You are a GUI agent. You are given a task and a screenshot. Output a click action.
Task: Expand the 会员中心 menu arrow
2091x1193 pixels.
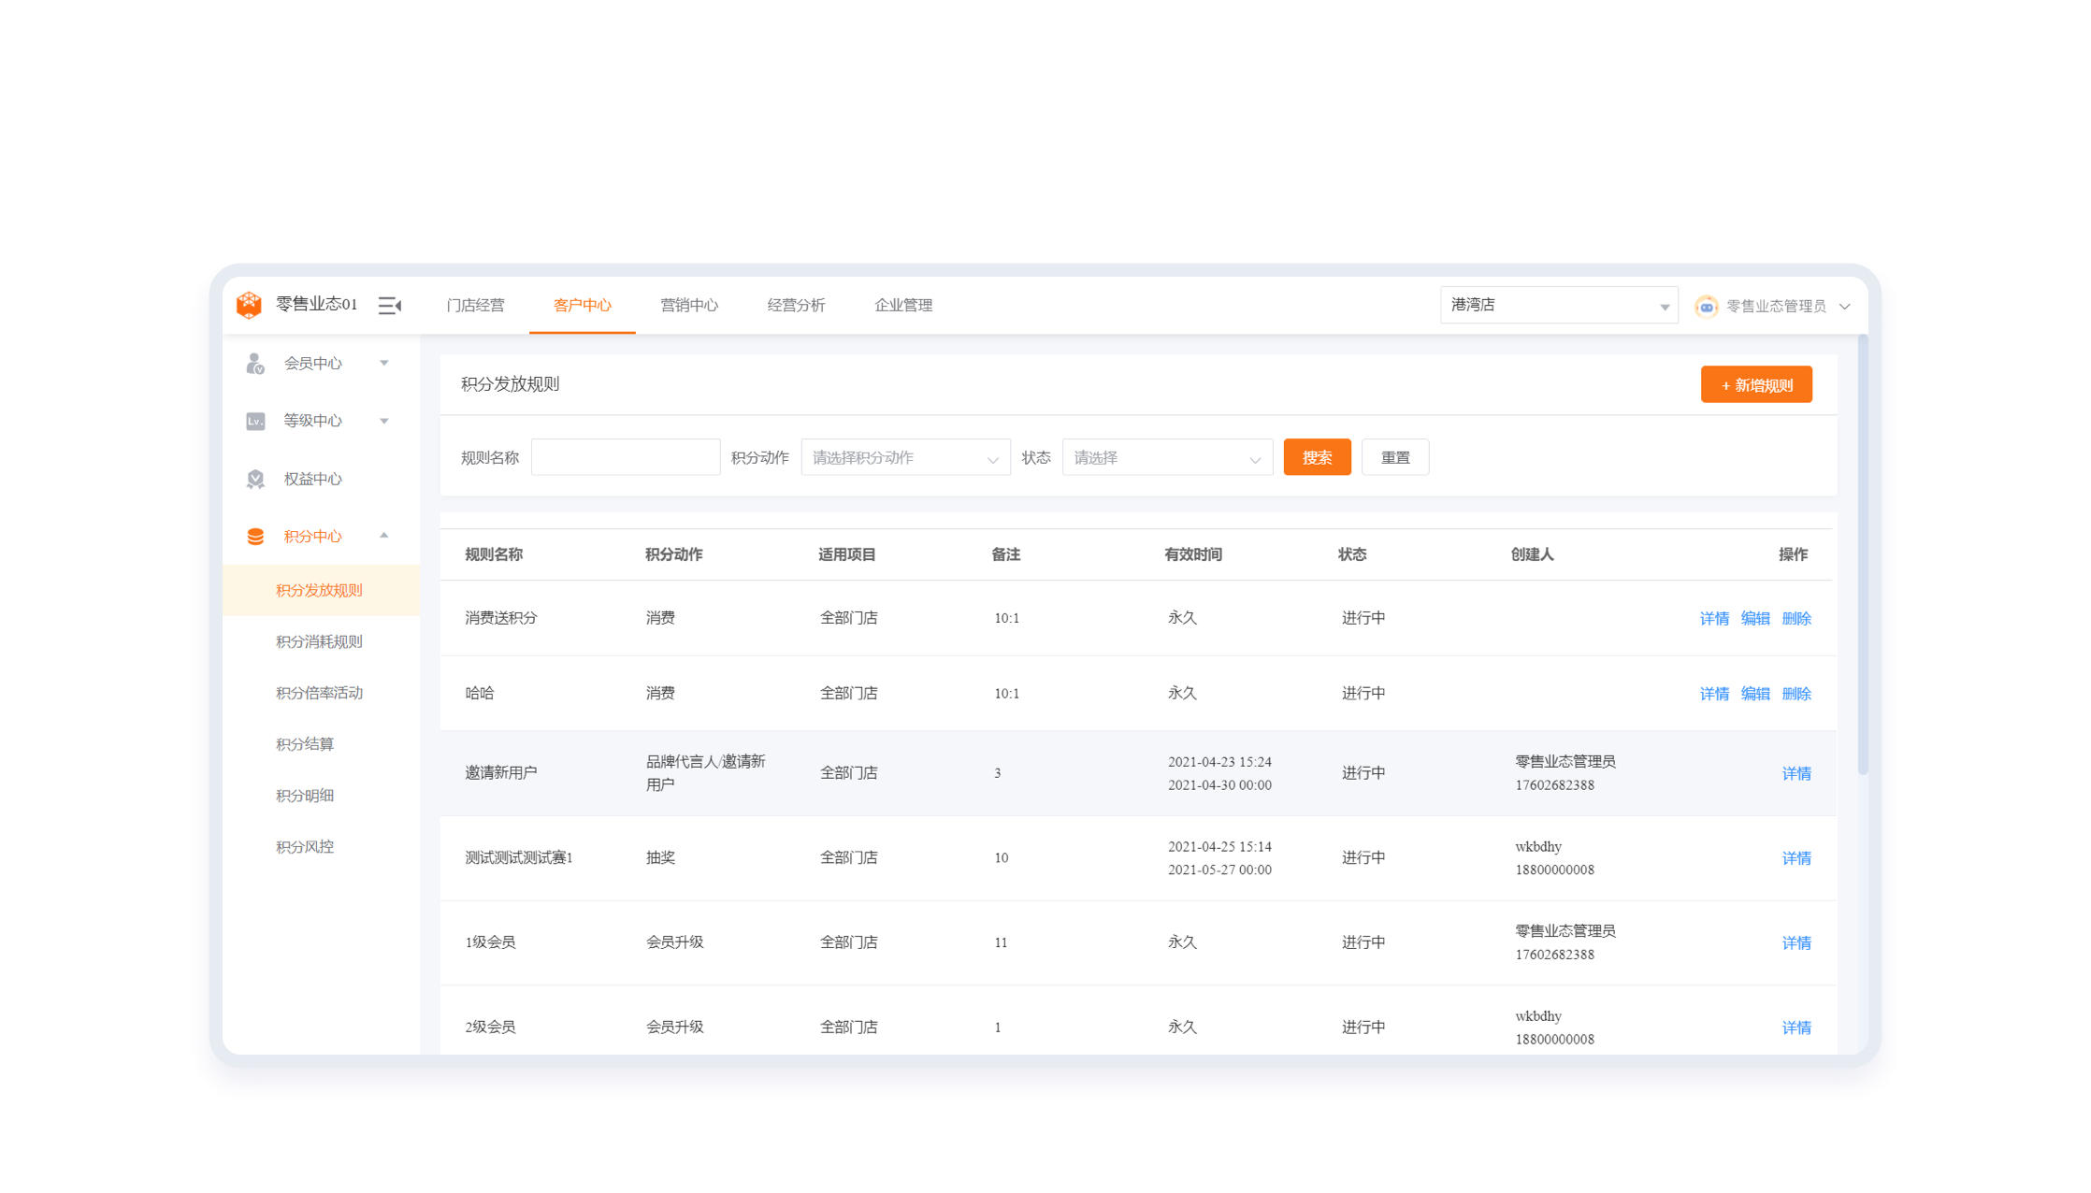coord(384,363)
